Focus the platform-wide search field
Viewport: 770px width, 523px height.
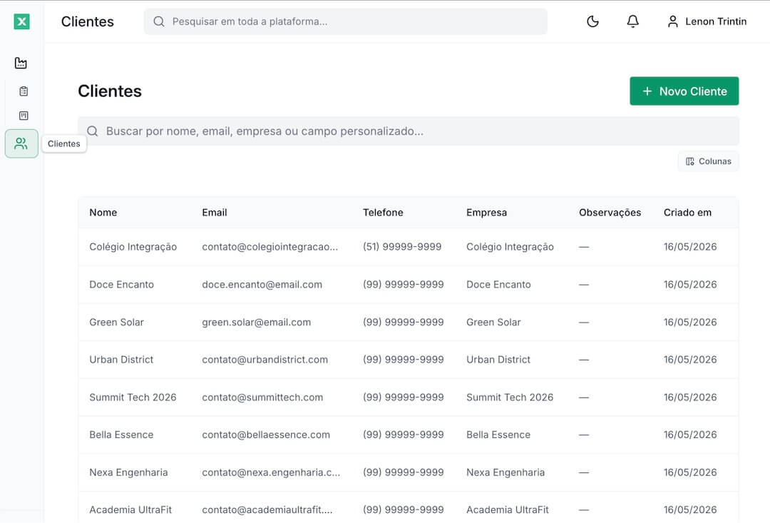tap(346, 21)
